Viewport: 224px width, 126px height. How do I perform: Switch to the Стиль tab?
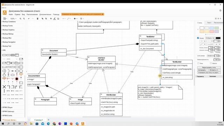pos(200,23)
